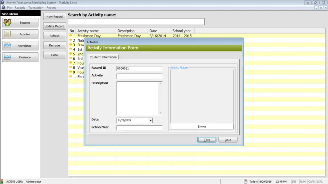Save the activity information form
Image resolution: width=328 pixels, height=184 pixels.
[207, 140]
